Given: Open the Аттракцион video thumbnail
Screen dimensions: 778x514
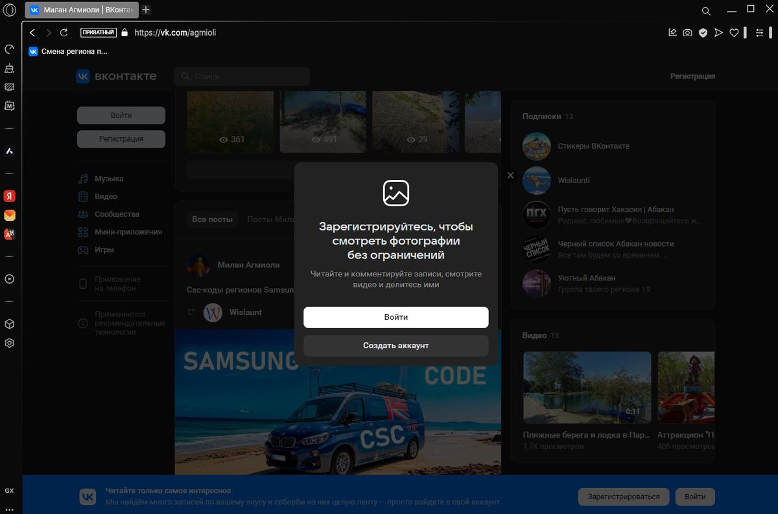Looking at the screenshot, I should pos(686,387).
